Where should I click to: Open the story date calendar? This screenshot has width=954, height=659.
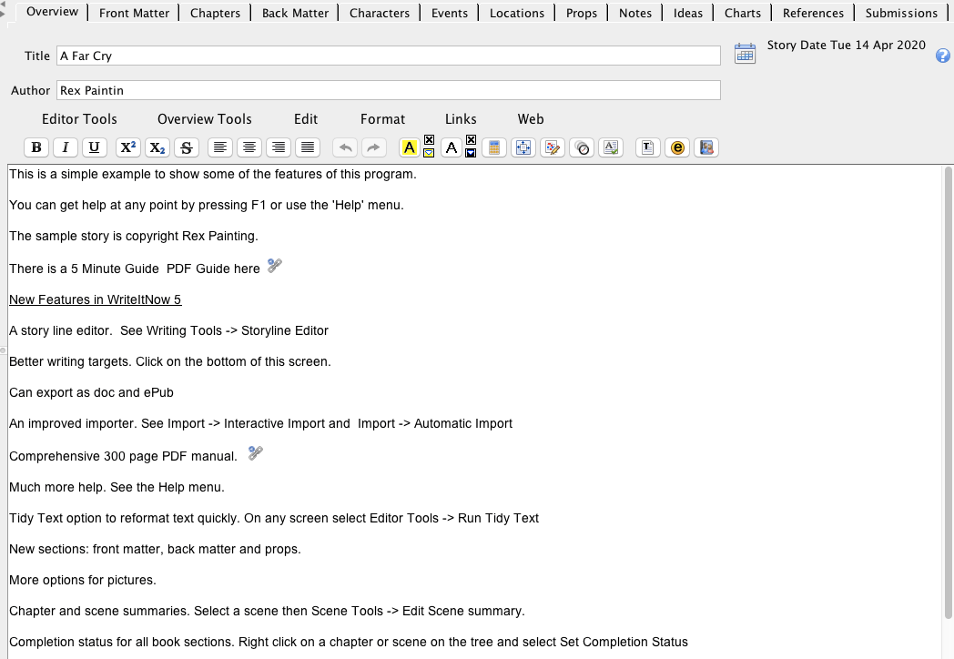tap(745, 54)
